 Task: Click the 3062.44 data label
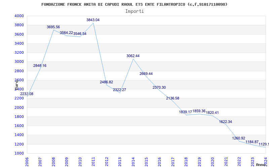tap(133, 56)
